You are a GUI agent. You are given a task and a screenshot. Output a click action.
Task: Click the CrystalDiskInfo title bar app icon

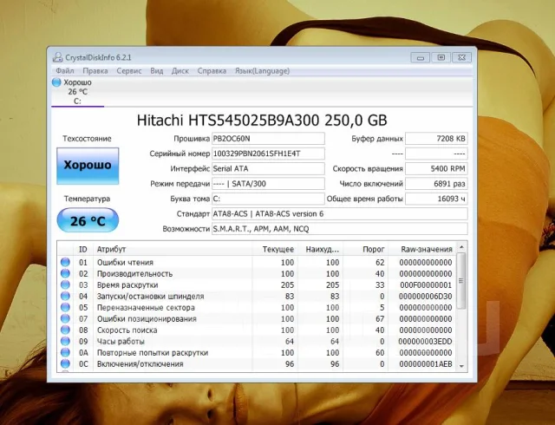pyautogui.click(x=57, y=57)
